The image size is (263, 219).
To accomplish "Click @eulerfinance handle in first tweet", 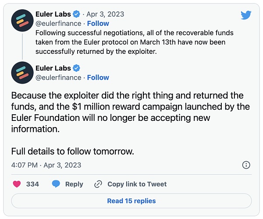I will [x=58, y=24].
